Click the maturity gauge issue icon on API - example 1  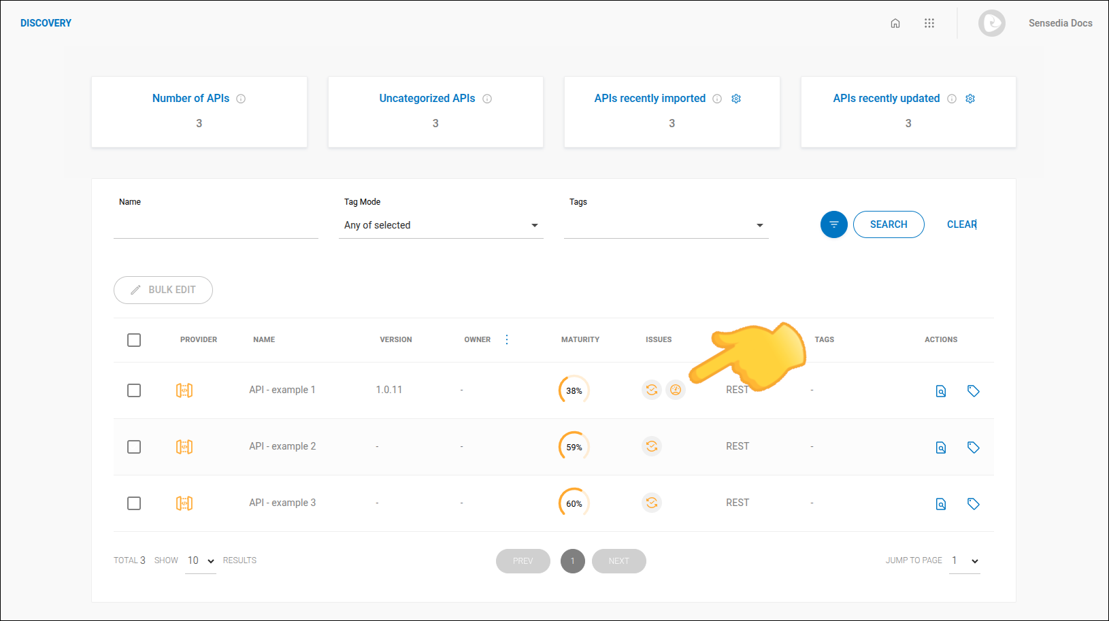tap(676, 390)
